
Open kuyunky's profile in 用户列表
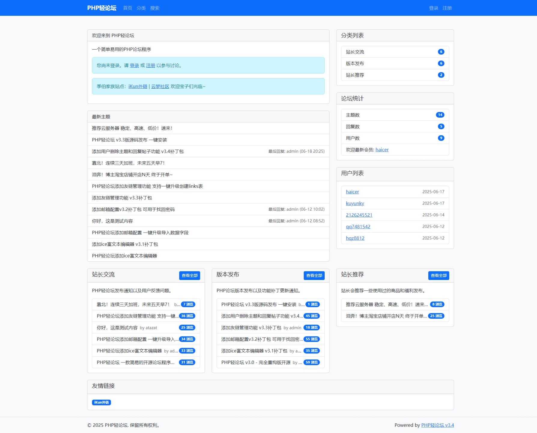point(355,203)
